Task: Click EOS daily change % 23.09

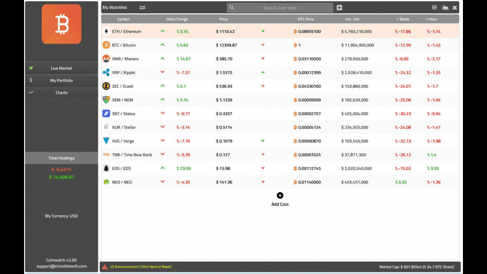Action: (x=184, y=168)
